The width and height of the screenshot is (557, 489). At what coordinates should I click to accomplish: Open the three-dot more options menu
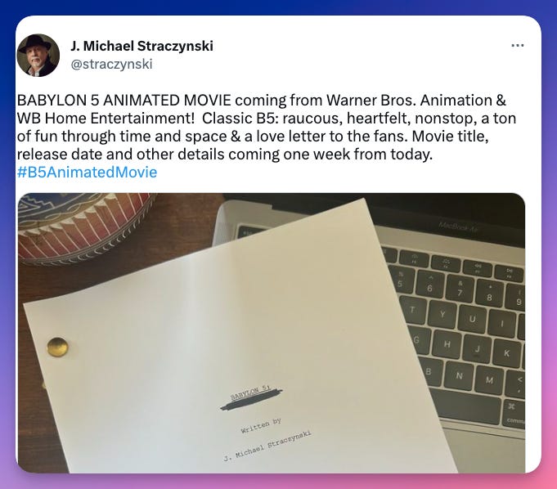[x=517, y=46]
